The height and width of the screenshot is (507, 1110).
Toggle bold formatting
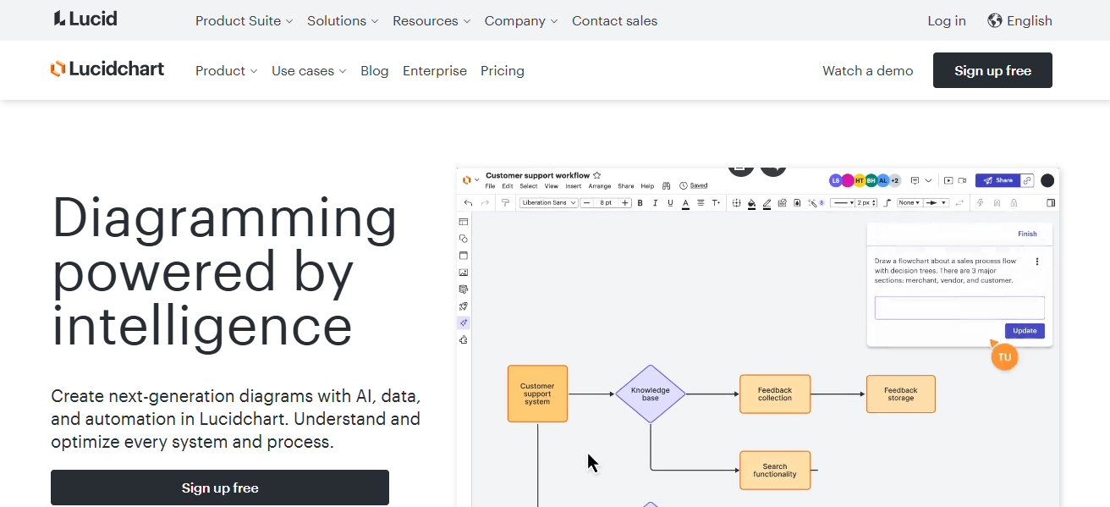[640, 203]
